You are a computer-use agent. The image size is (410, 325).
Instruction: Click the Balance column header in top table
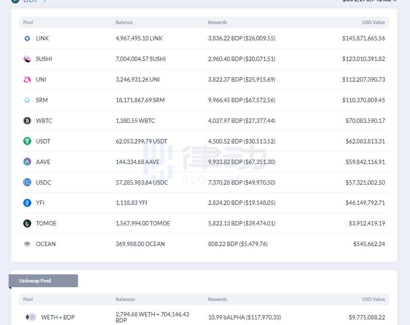[x=124, y=22]
